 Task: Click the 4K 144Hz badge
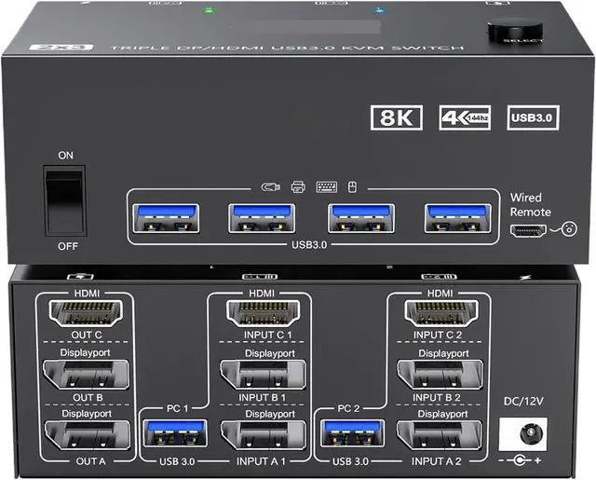pos(465,118)
